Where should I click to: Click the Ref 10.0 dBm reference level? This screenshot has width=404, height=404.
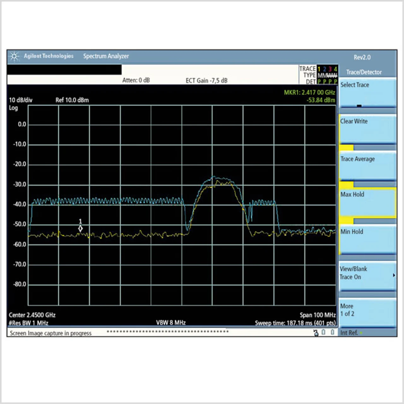(x=72, y=100)
